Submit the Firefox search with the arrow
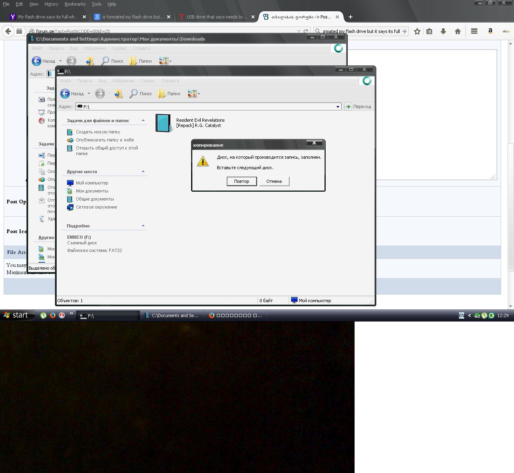This screenshot has height=473, width=514. pos(404,31)
